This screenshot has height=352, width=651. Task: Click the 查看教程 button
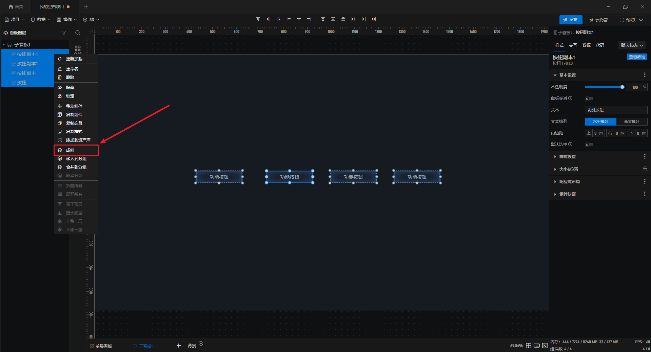coord(637,57)
